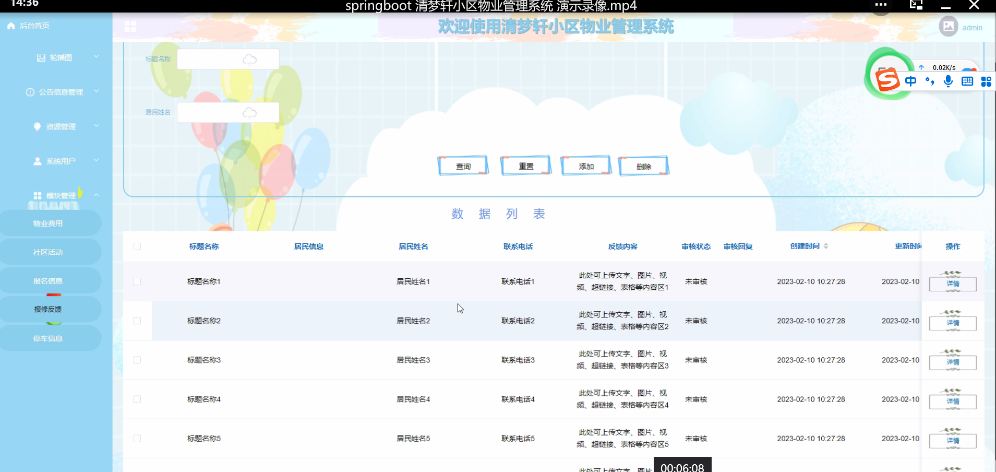Click the 居民信息 column header
This screenshot has width=996, height=472.
pyautogui.click(x=308, y=246)
